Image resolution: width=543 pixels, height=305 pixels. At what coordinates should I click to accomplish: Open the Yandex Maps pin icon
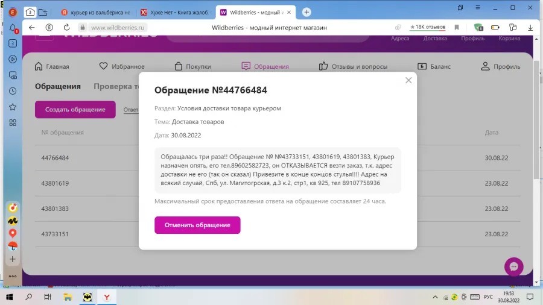[13, 233]
